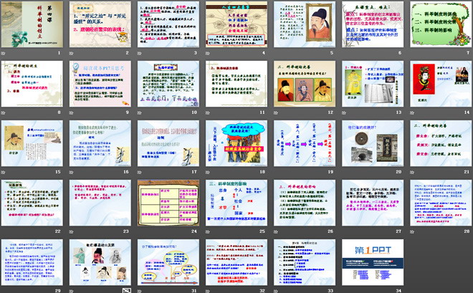Select slide 9 titled 阅读课本P17并思考
This screenshot has width=473, height=293.
(x=100, y=84)
